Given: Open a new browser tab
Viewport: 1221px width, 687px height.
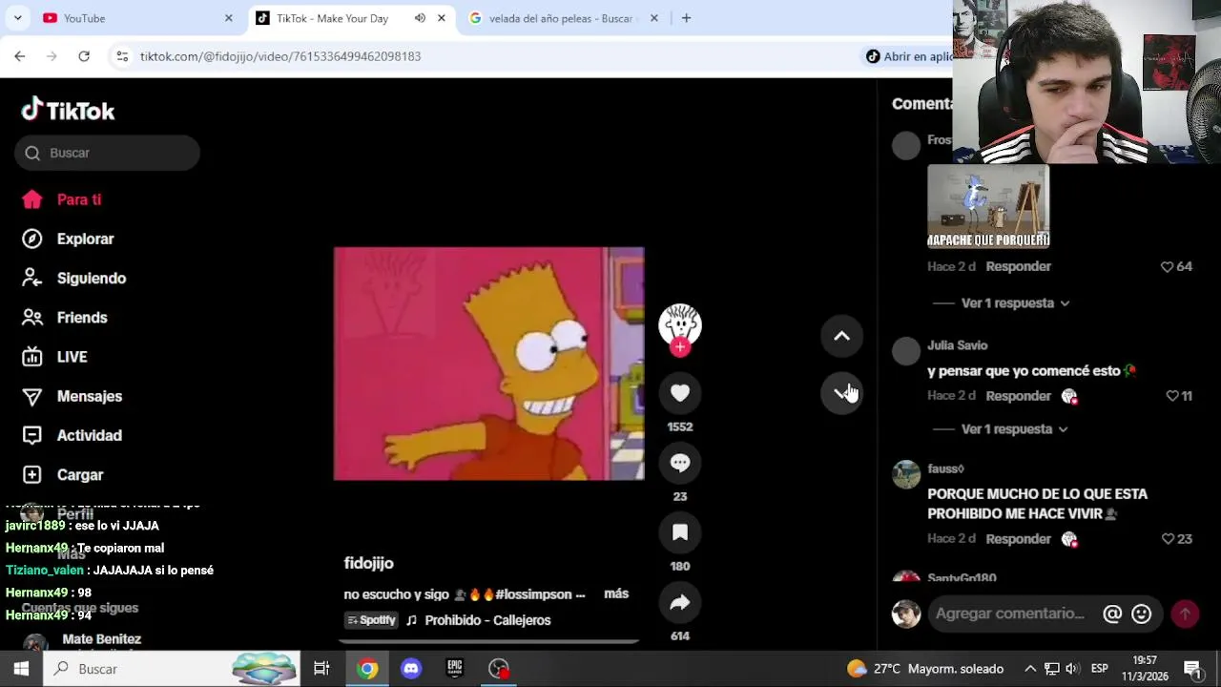Looking at the screenshot, I should 686,18.
